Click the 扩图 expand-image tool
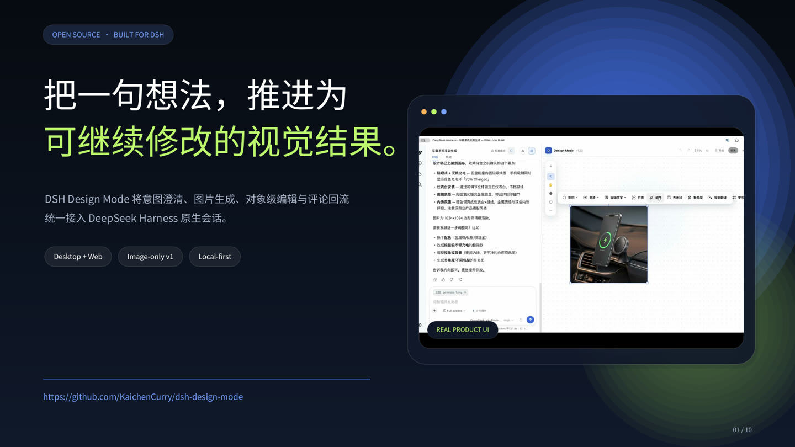This screenshot has width=795, height=447. tap(638, 198)
